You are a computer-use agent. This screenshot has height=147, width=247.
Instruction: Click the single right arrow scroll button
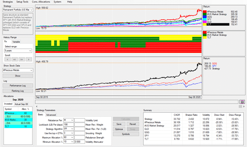coord(28,59)
